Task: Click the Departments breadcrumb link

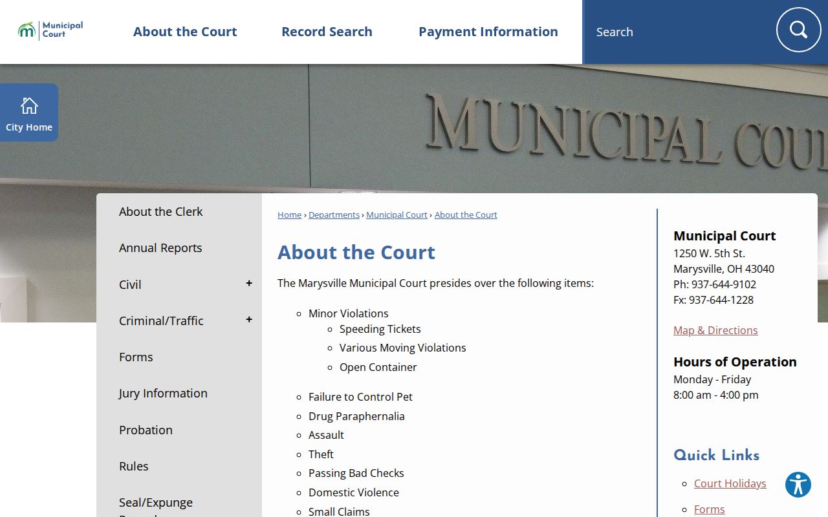Action: pyautogui.click(x=334, y=215)
